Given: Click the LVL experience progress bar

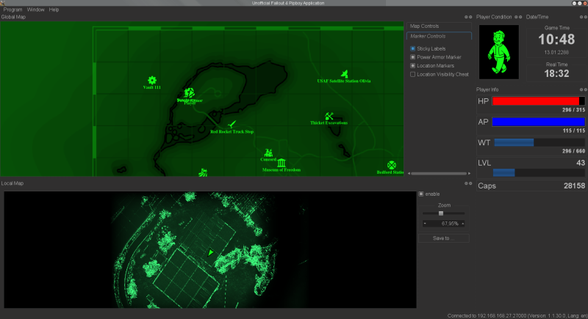Looking at the screenshot, I should (x=539, y=172).
